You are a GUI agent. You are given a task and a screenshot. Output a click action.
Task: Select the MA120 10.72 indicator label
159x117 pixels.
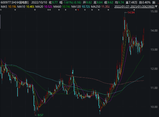[81, 7]
